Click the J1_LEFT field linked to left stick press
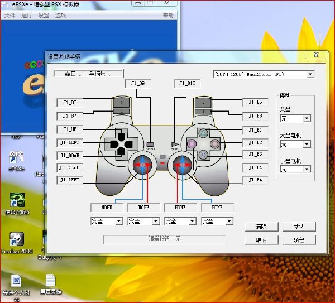335x303 pixels. (70, 180)
